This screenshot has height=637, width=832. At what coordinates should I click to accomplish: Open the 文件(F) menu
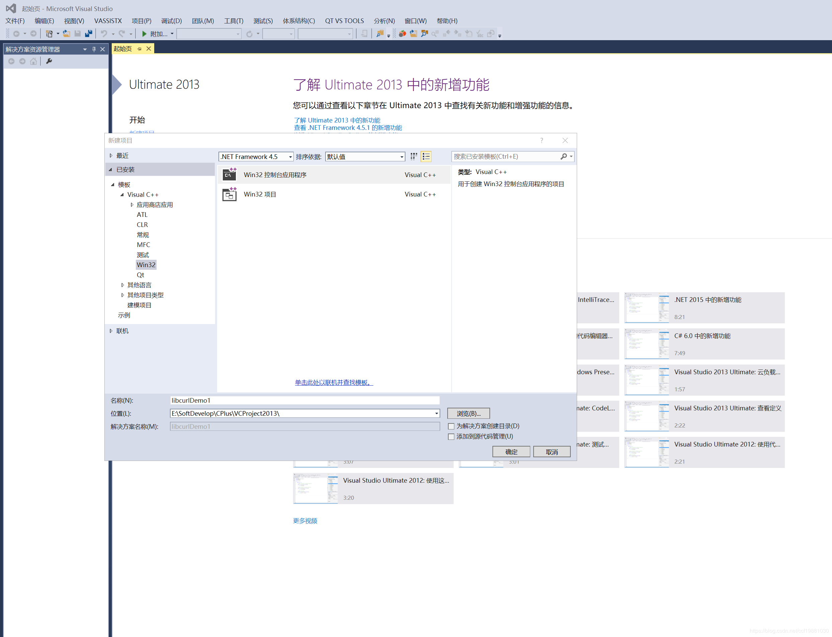15,21
